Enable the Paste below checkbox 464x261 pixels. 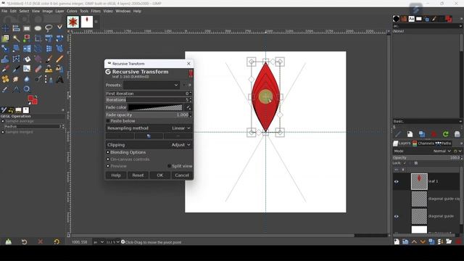pos(108,121)
